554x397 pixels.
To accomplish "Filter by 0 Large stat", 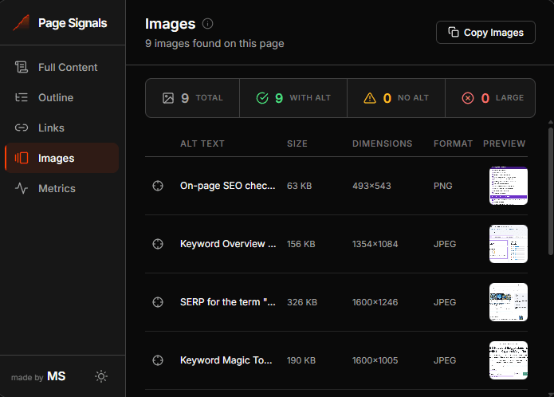I will [x=490, y=98].
